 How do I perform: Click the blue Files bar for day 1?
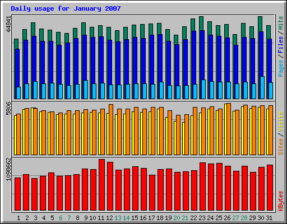coord(17,67)
